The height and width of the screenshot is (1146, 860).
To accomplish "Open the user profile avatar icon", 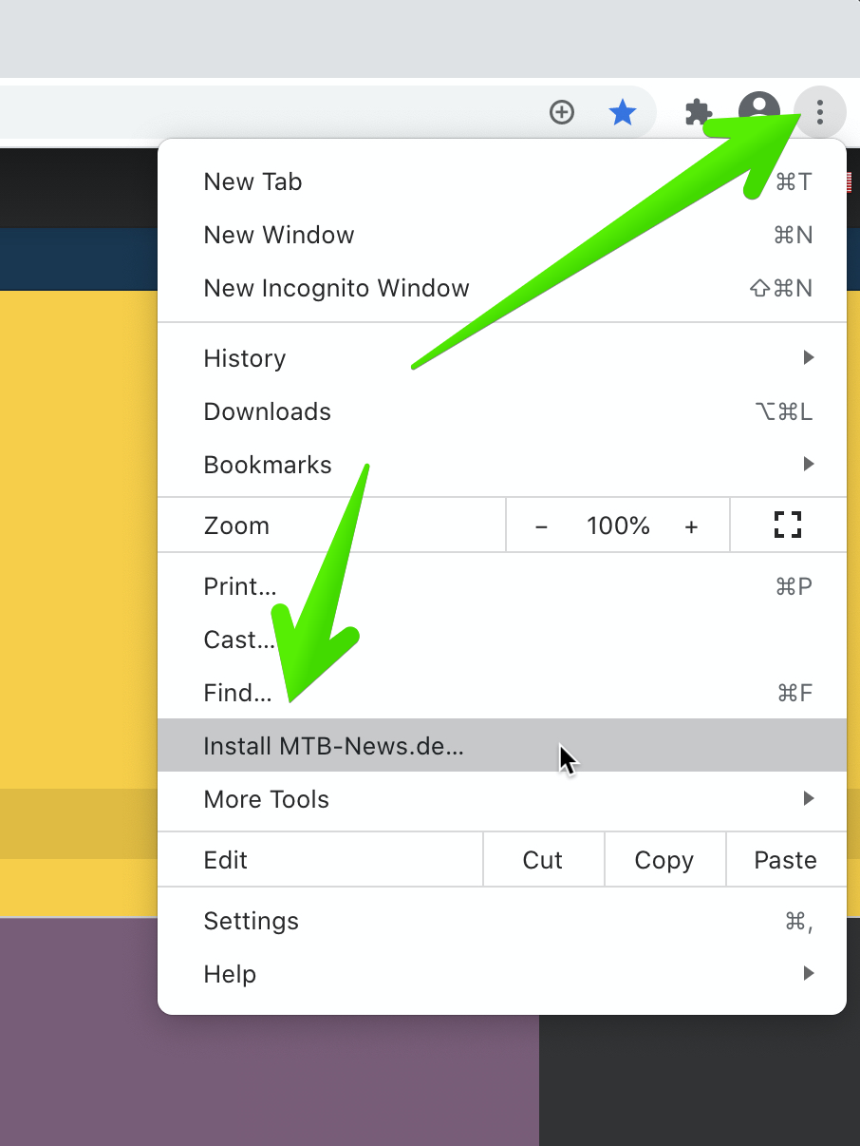I will (758, 112).
